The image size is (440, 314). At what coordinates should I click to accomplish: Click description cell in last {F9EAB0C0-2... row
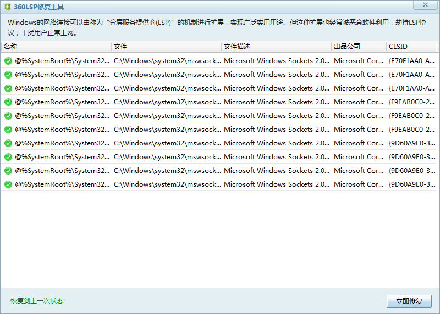(277, 130)
